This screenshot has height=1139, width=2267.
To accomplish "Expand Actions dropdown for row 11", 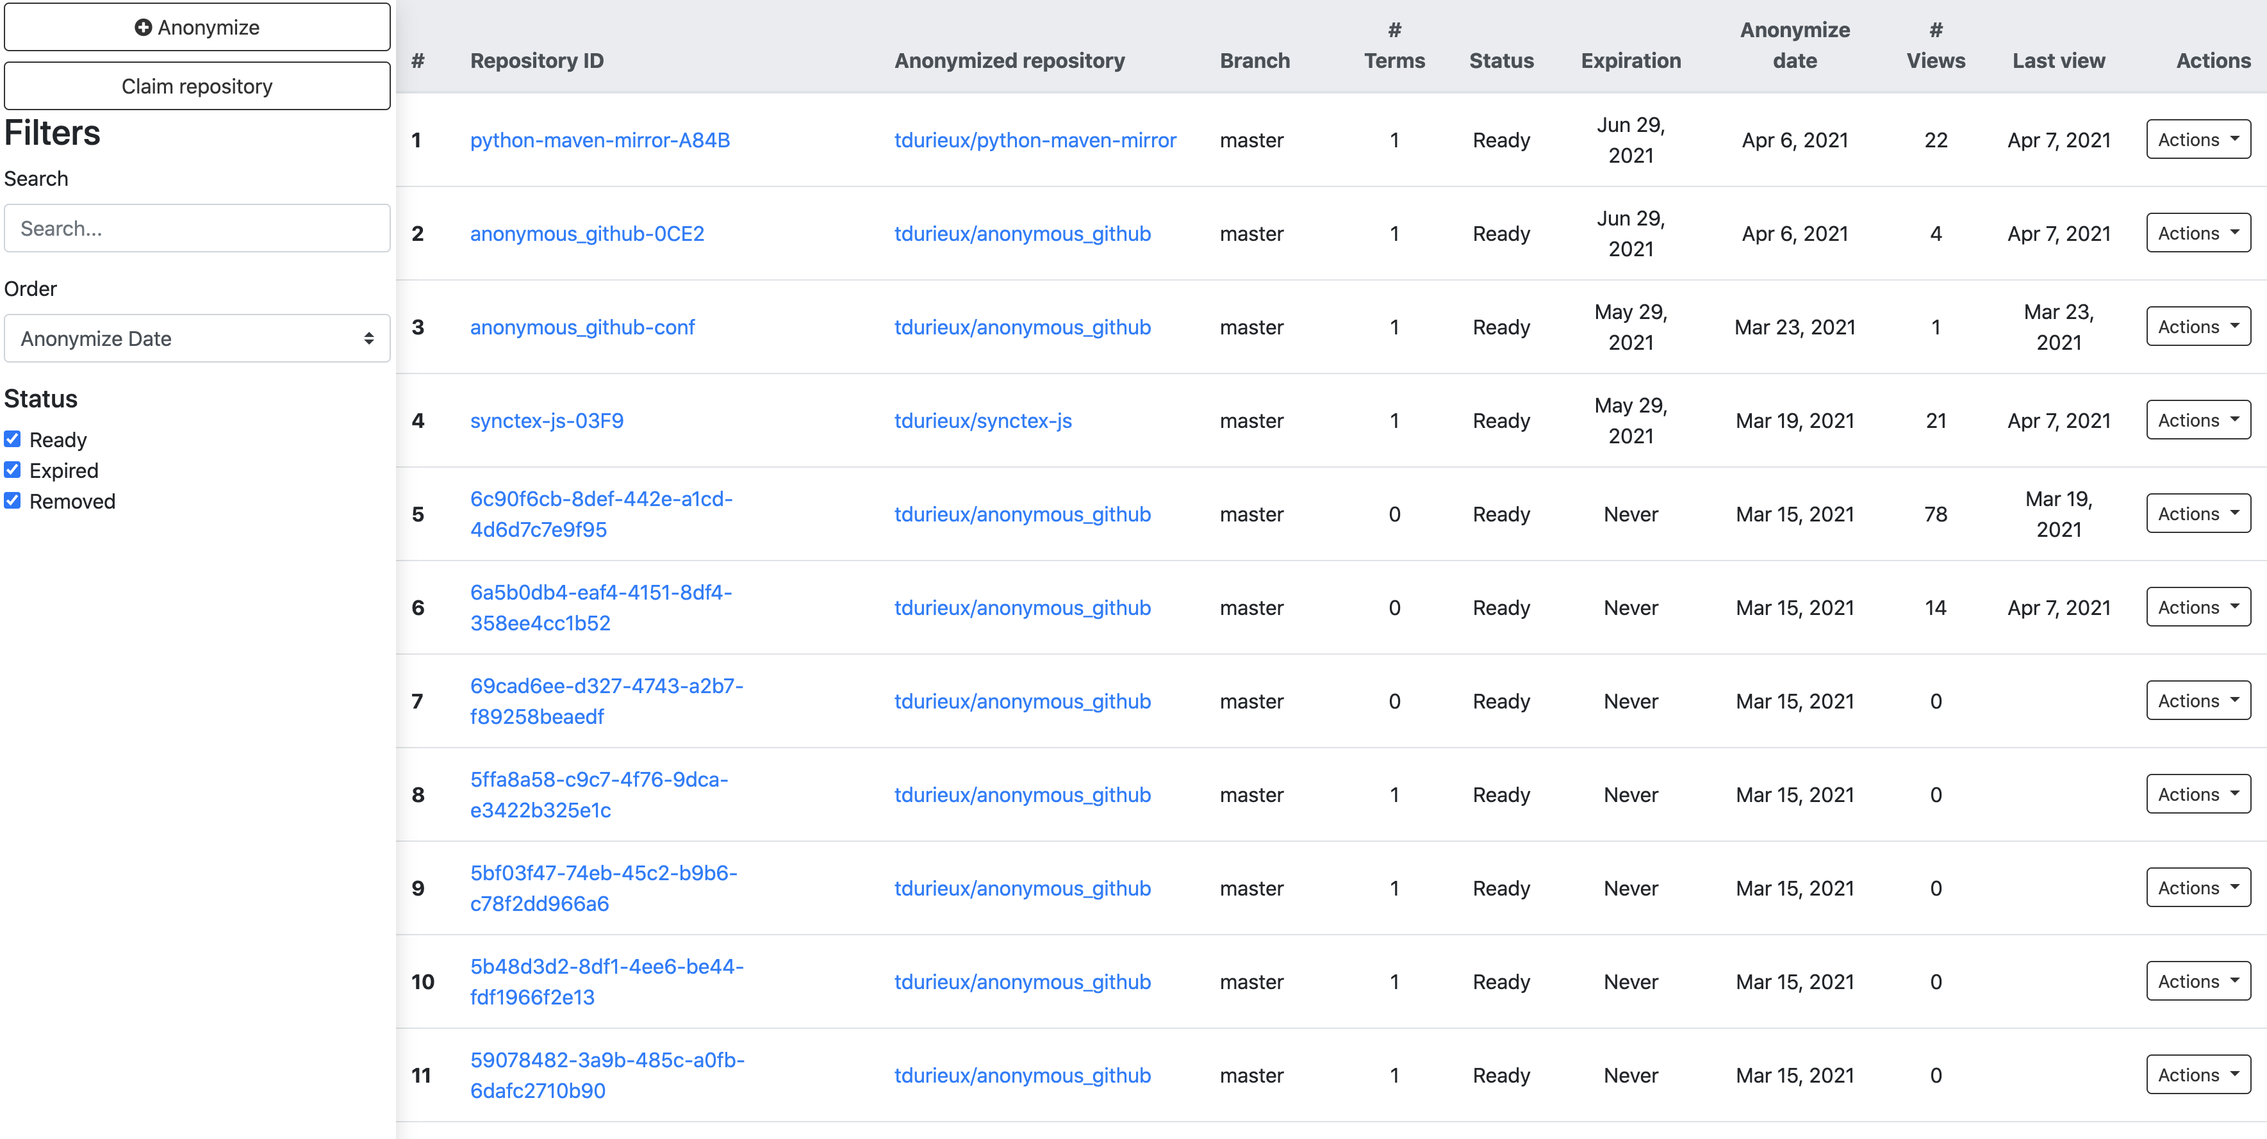I will 2198,1075.
